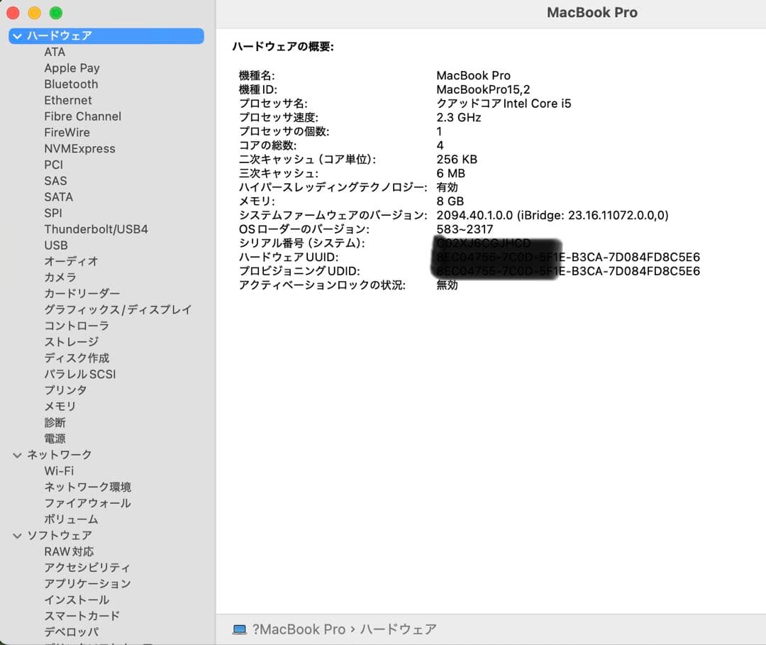Select Bluetooth in the sidebar
Screen dimensions: 766x645
point(71,84)
